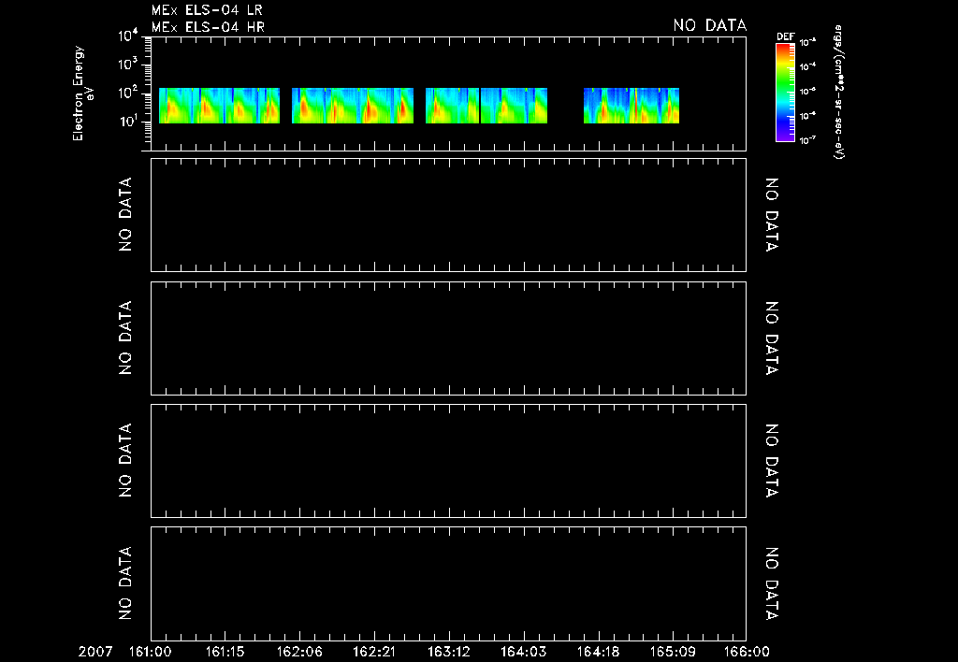Screen dimensions: 958x662
Task: Click the 161:00 time axis label
Action: coord(151,653)
